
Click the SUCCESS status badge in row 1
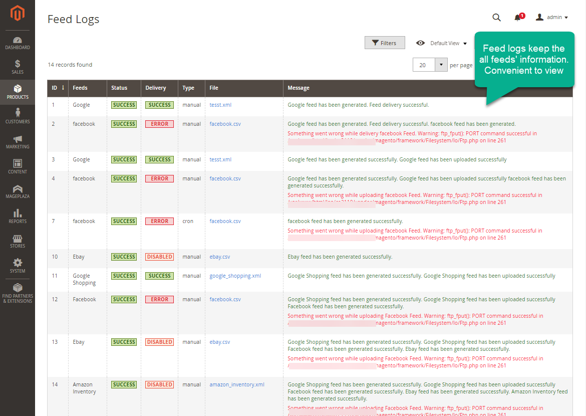124,105
